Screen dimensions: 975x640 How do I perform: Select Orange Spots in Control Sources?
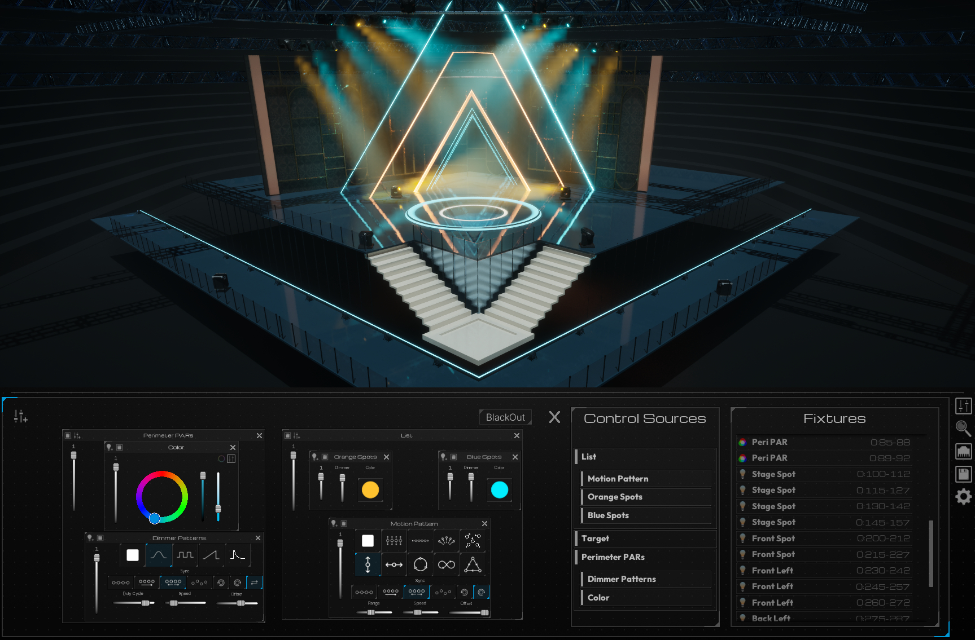645,497
